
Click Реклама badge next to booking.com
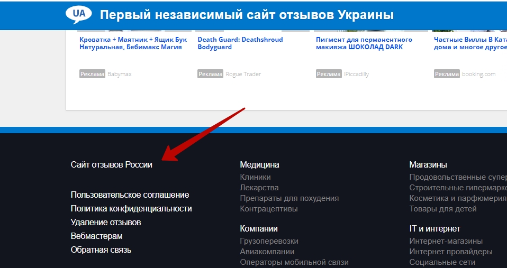click(447, 74)
